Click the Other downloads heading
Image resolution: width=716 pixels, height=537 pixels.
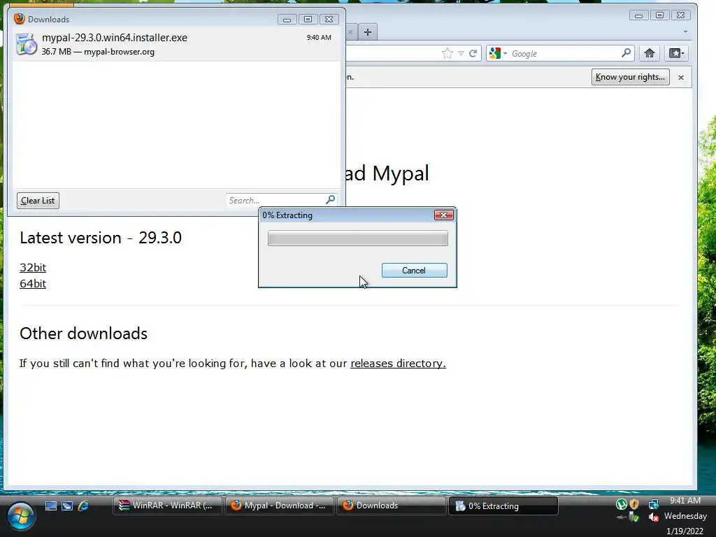pos(84,334)
